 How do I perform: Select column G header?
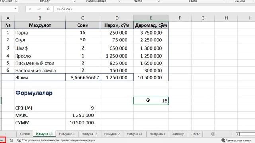point(203,18)
